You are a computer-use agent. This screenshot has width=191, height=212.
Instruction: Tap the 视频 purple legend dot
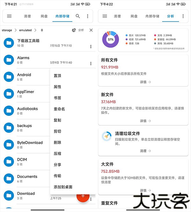click(x=126, y=39)
